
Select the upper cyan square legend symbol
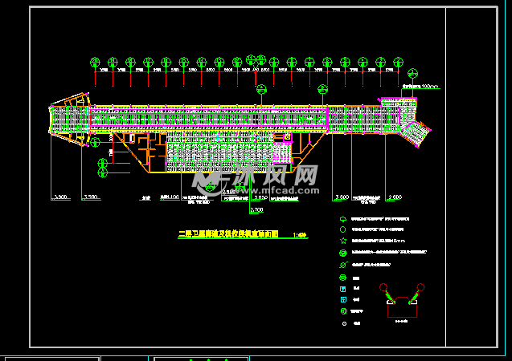tap(344, 288)
